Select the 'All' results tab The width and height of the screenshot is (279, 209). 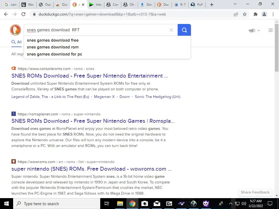16,42
